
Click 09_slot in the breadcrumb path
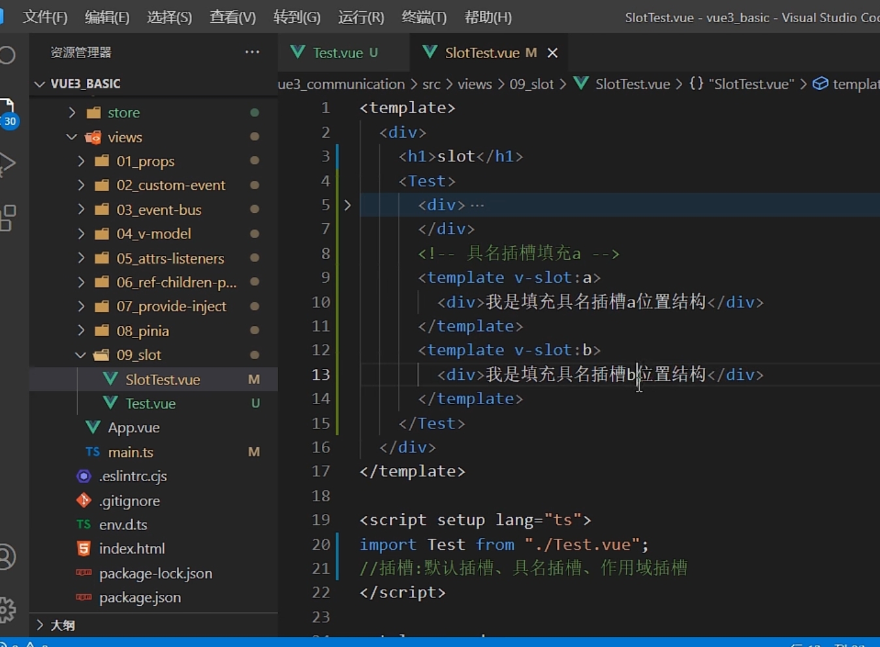pyautogui.click(x=531, y=84)
